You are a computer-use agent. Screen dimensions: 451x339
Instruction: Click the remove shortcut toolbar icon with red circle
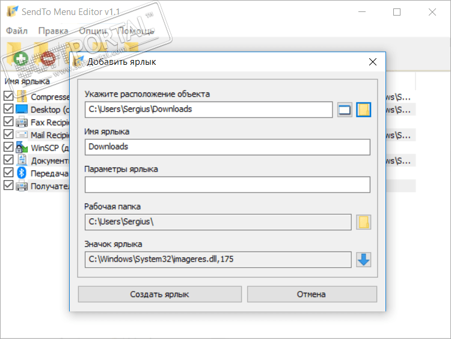point(44,55)
